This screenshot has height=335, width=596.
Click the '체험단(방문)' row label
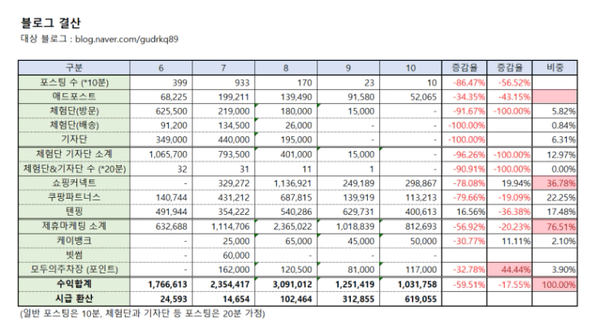74,111
